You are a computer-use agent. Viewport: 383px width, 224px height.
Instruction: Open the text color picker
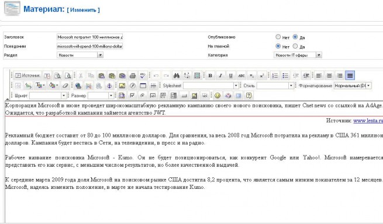(x=40, y=85)
